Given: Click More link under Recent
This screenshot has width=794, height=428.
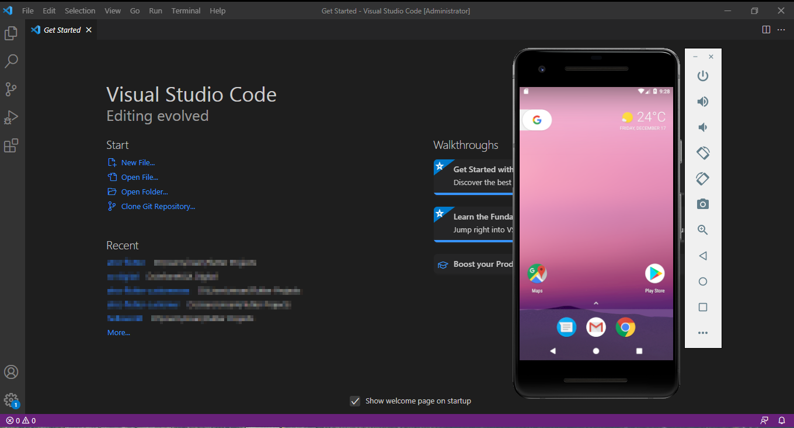Looking at the screenshot, I should coord(119,333).
